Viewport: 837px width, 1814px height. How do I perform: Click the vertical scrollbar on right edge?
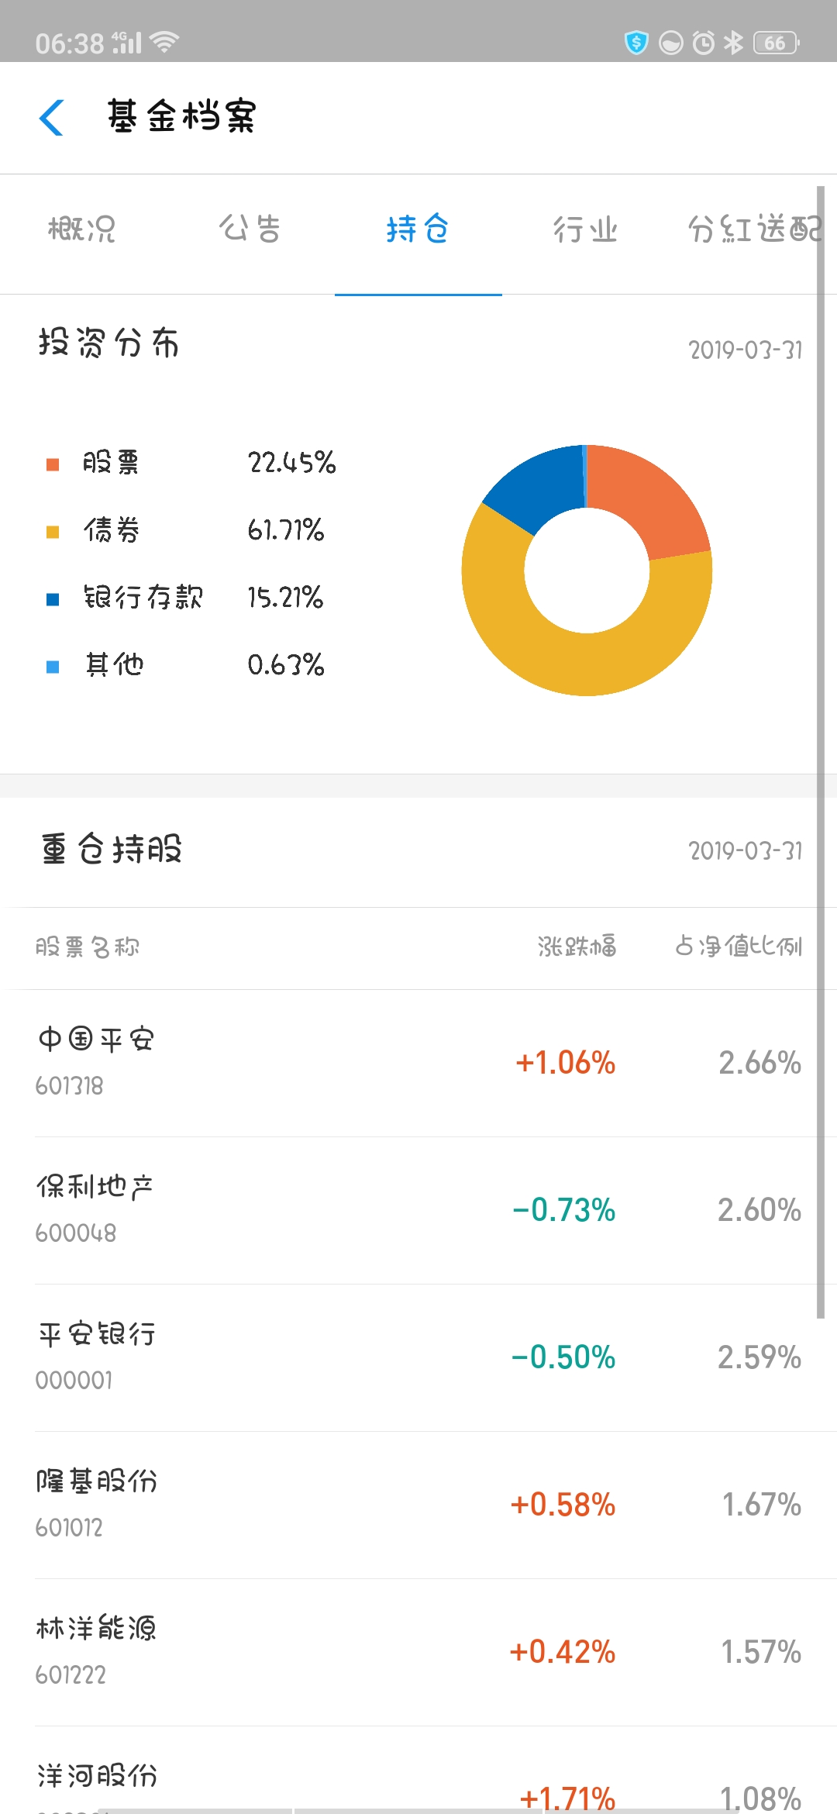click(x=821, y=752)
